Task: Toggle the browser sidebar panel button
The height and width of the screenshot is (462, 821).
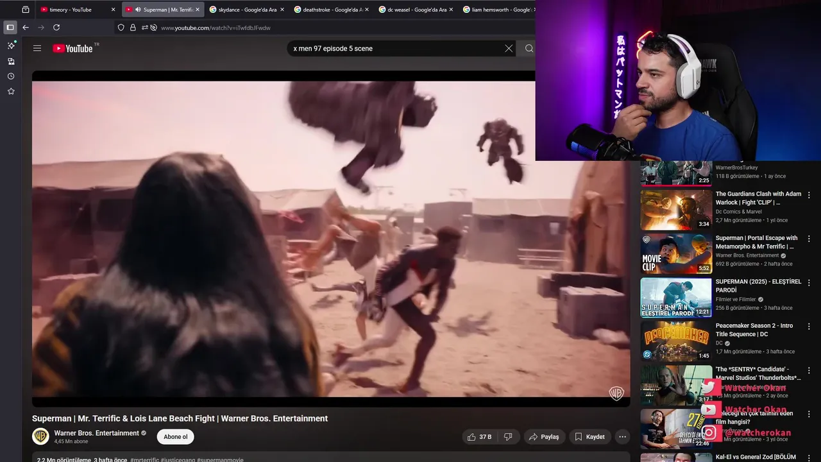Action: (10, 28)
